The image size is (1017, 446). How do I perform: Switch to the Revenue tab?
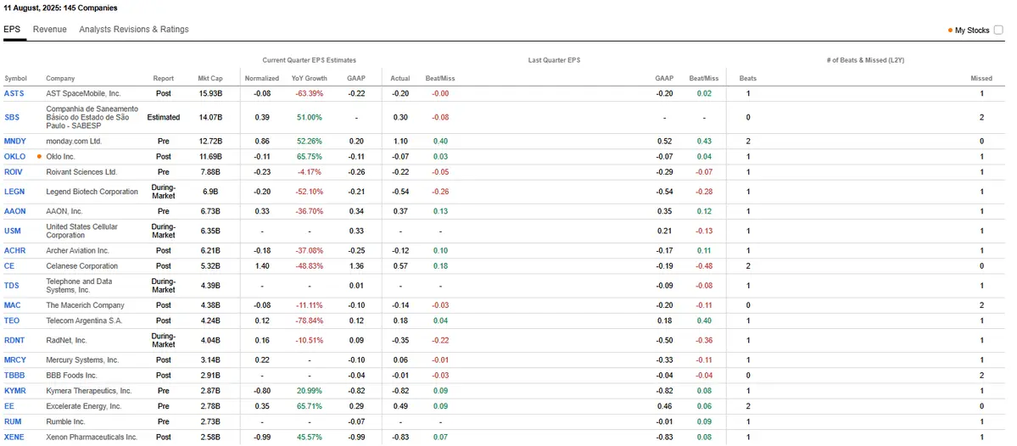pos(50,29)
